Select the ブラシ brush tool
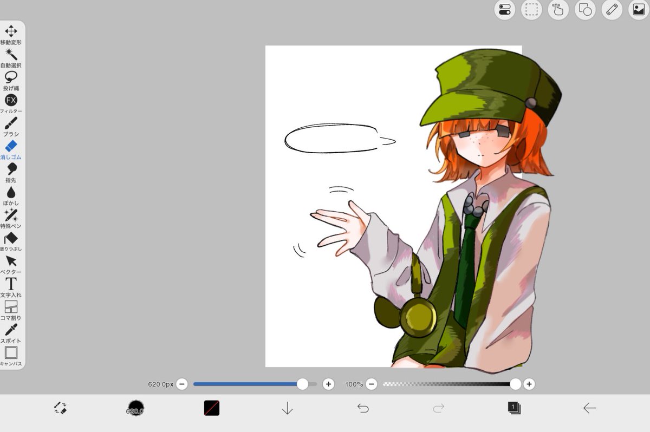 (11, 127)
